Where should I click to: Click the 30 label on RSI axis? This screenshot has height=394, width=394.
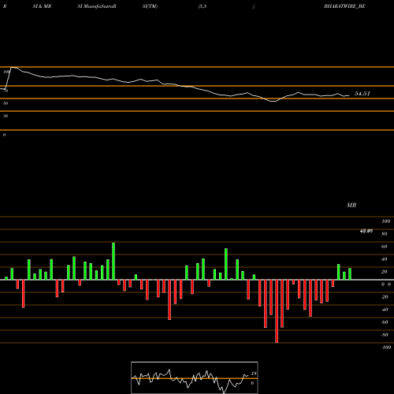[6, 116]
